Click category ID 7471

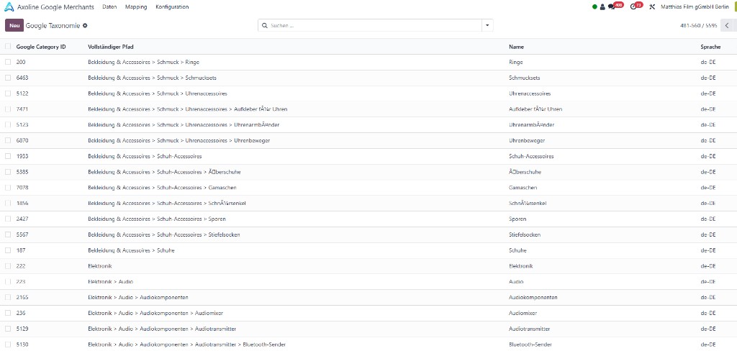click(x=22, y=109)
